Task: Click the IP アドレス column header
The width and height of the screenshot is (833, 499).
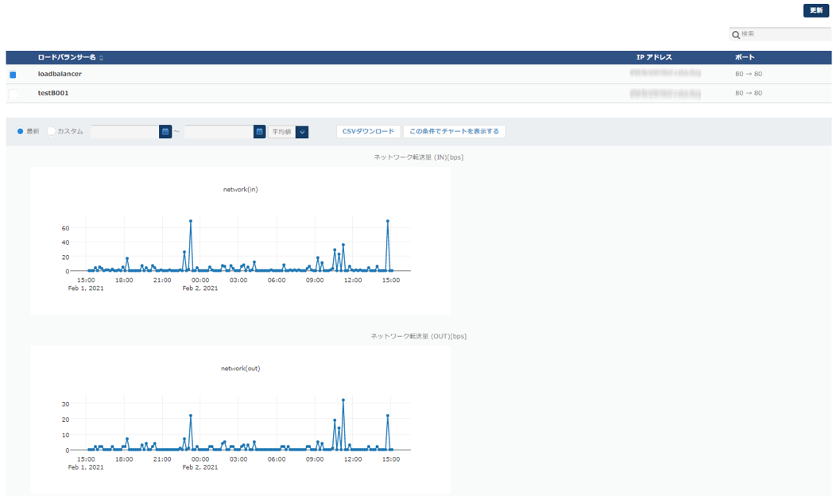Action: 654,58
